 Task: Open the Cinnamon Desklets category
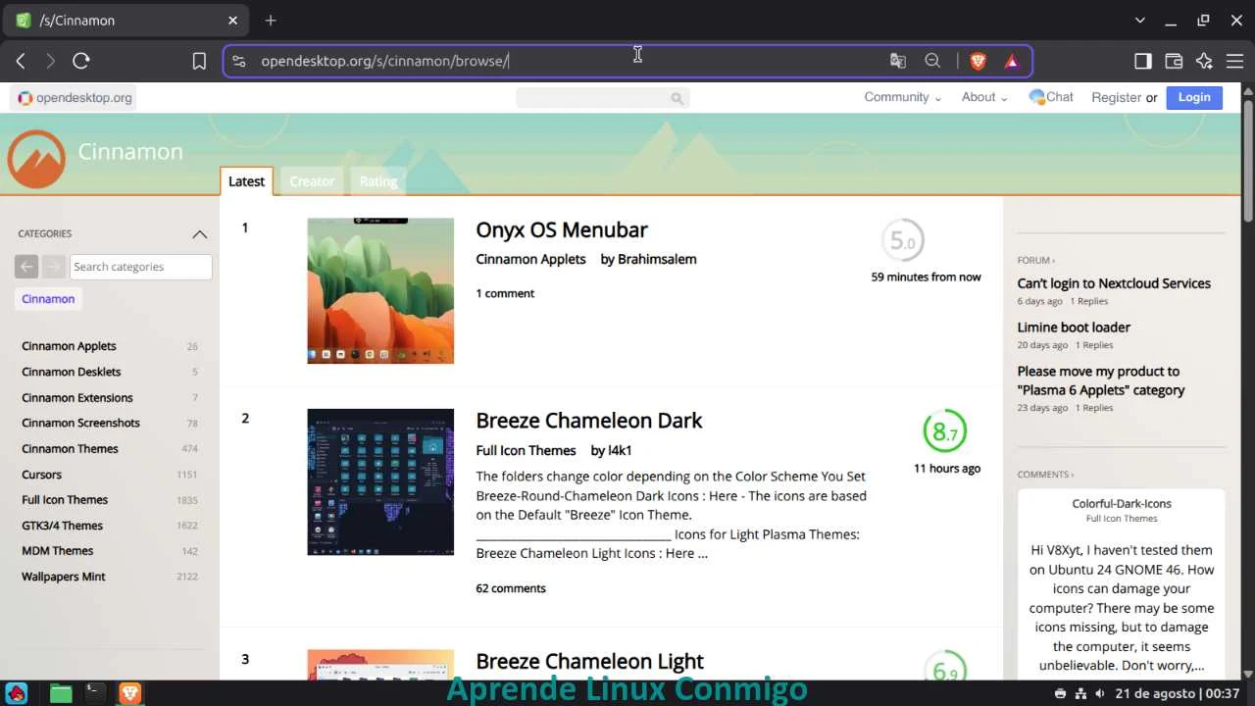[72, 372]
